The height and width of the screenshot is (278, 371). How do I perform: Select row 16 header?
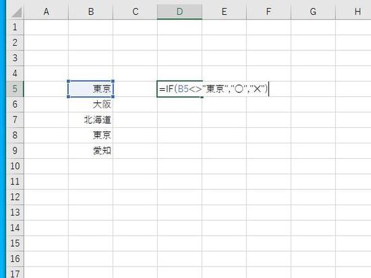coord(15,259)
